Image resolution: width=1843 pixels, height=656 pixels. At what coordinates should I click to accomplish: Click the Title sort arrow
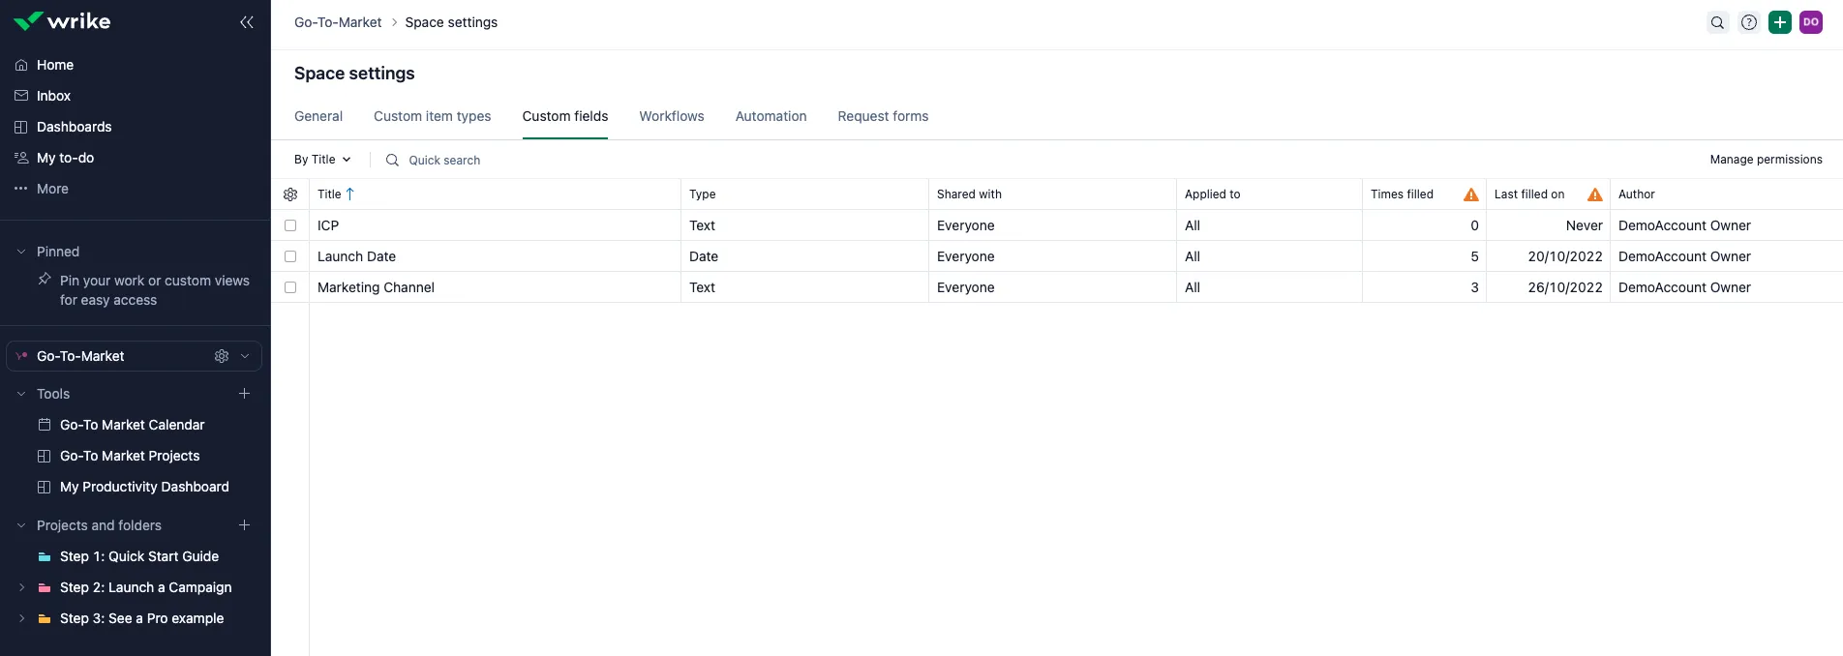(350, 194)
